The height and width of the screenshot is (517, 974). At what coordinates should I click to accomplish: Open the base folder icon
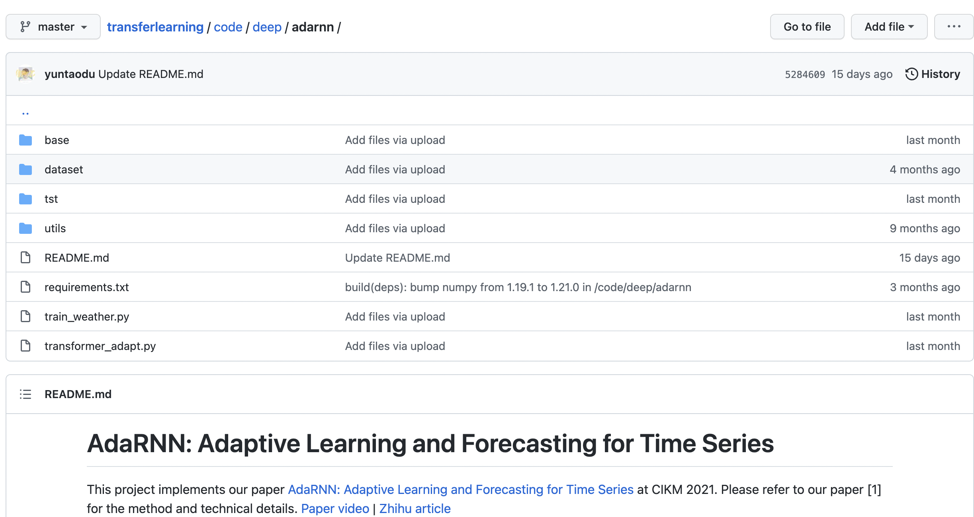25,140
